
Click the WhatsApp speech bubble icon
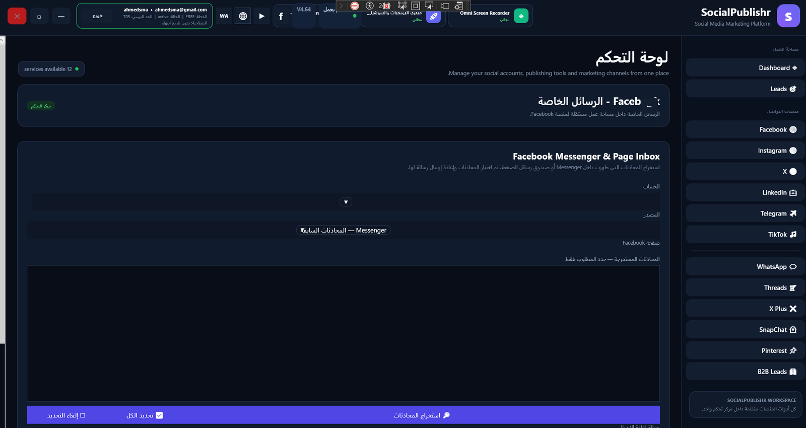point(793,267)
